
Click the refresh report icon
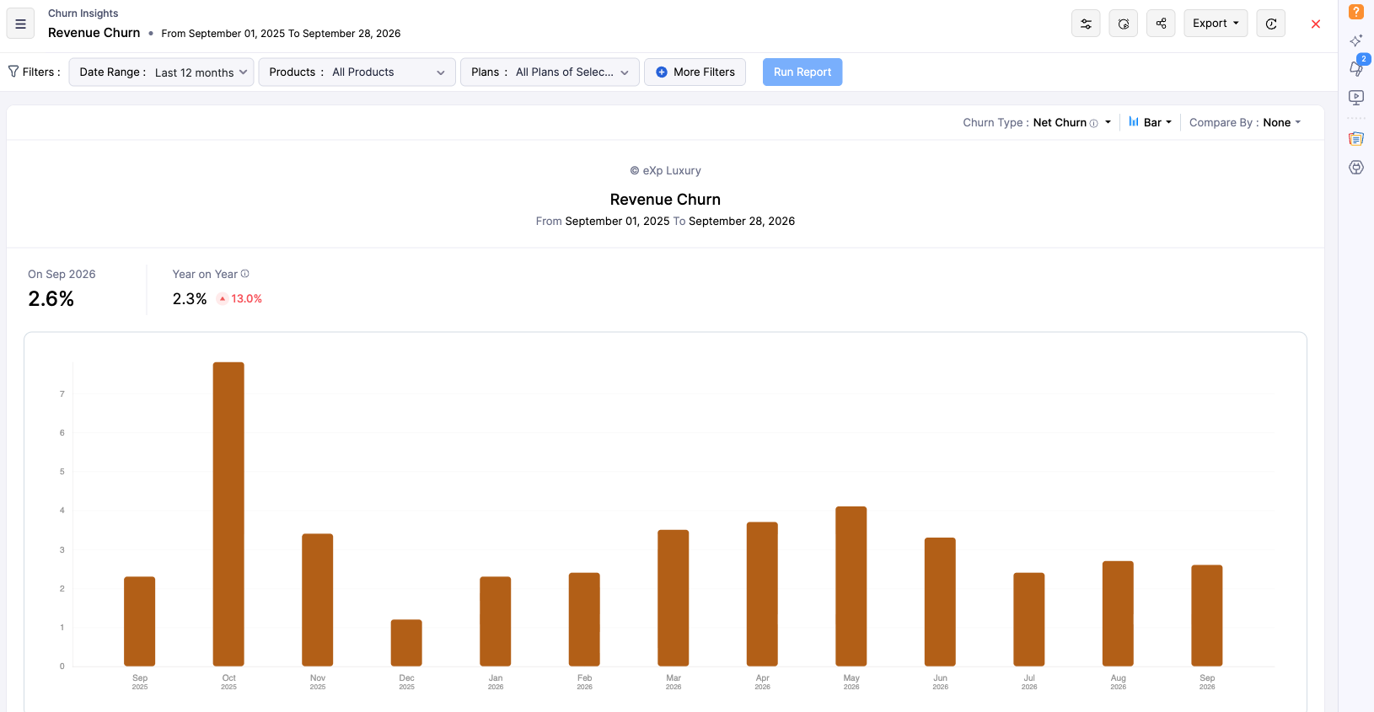1271,24
